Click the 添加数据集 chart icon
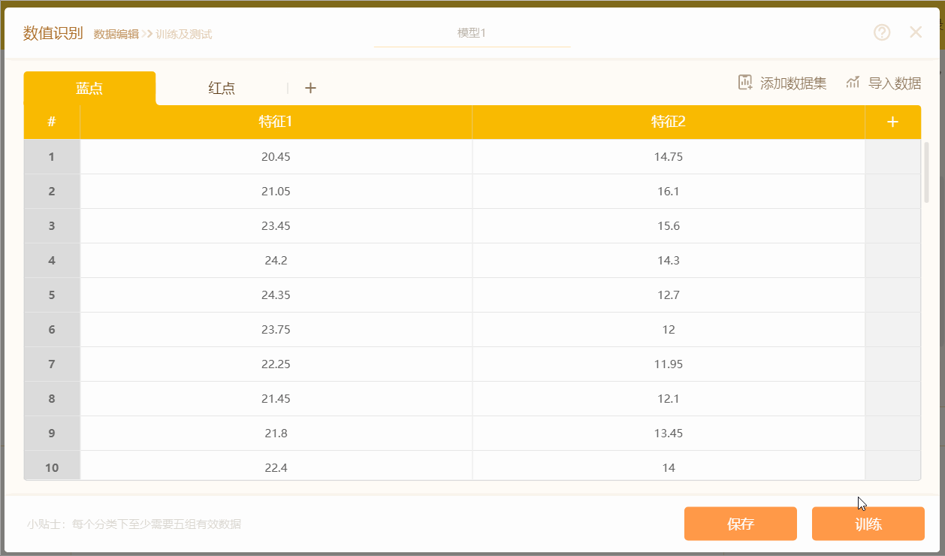This screenshot has height=556, width=945. (745, 83)
